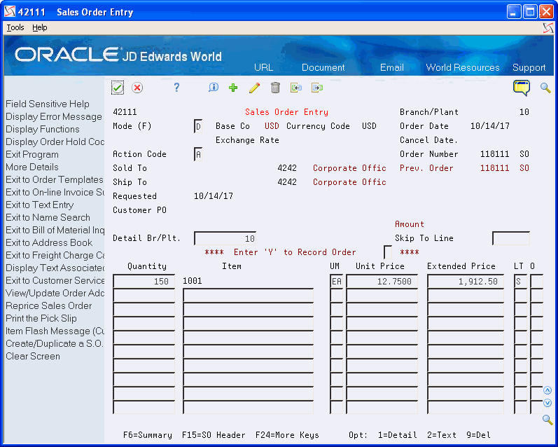
Task: Click the Record Order 'Y' field
Action: tap(388, 252)
